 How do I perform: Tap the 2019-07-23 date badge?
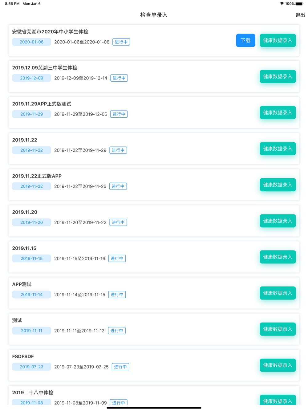tap(31, 367)
